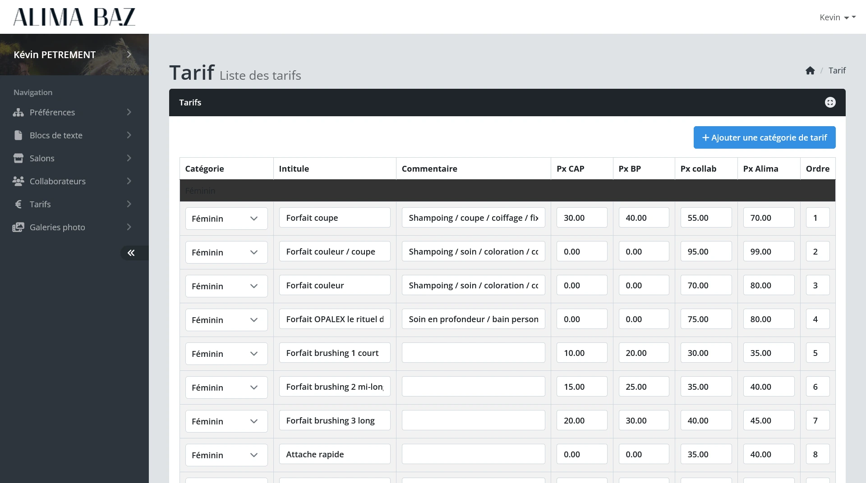Open the Collaborateurs navigation menu
The image size is (866, 483).
coord(72,182)
